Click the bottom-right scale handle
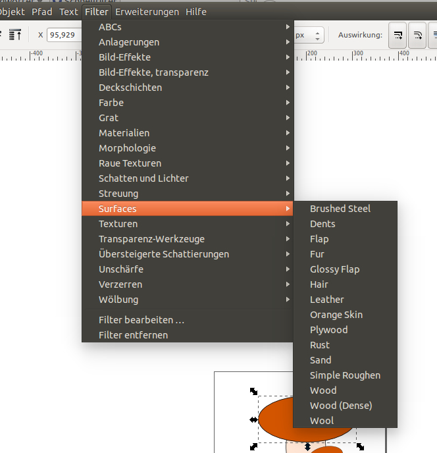The width and height of the screenshot is (437, 453). click(360, 446)
